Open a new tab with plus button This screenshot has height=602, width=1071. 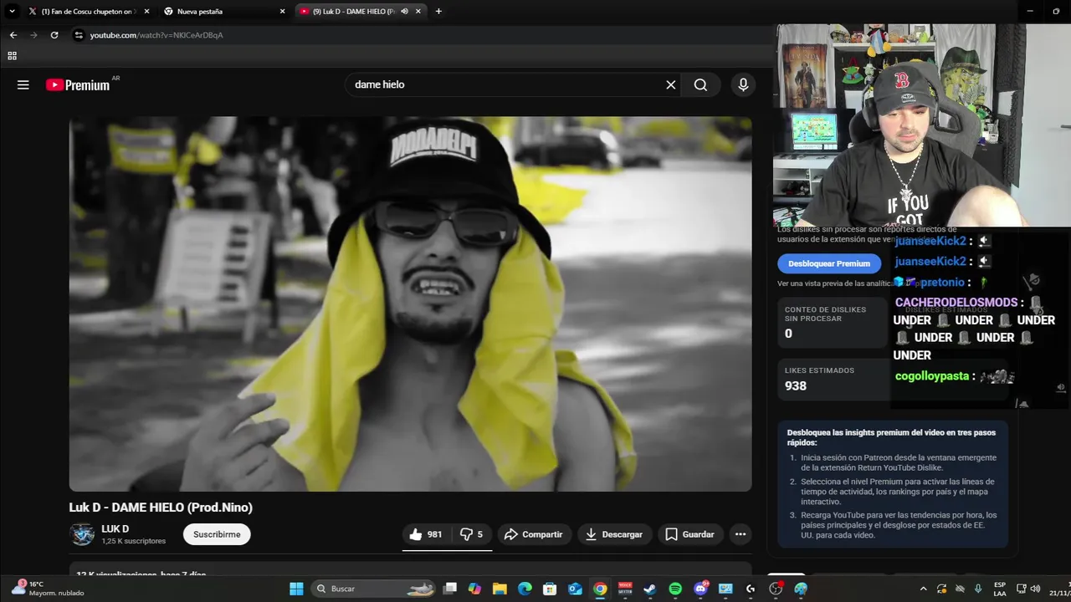click(438, 11)
